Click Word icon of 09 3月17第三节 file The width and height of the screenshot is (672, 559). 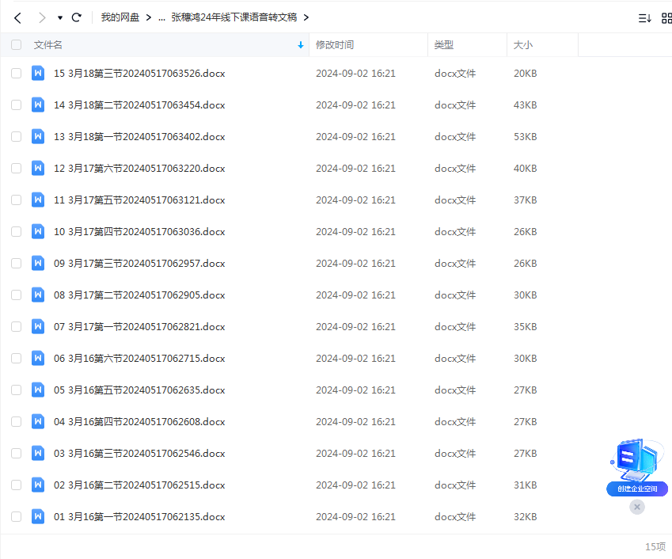pos(38,263)
